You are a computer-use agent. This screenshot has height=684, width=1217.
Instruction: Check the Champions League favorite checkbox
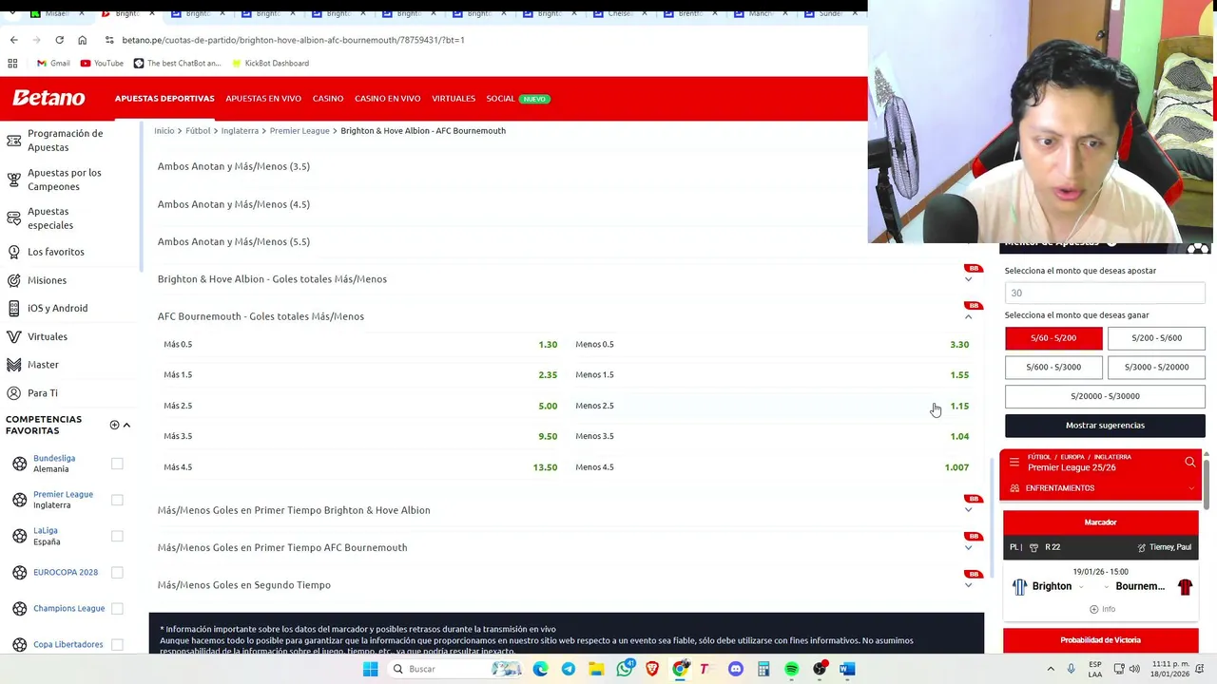(117, 608)
